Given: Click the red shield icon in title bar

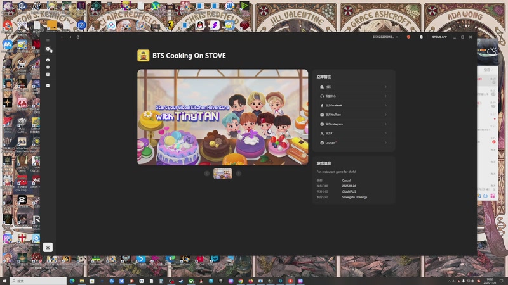Looking at the screenshot, I should click(408, 37).
